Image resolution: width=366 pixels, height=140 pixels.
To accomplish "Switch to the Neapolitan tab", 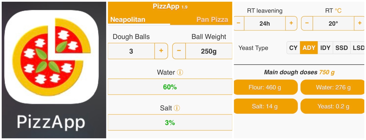I will pos(128,20).
